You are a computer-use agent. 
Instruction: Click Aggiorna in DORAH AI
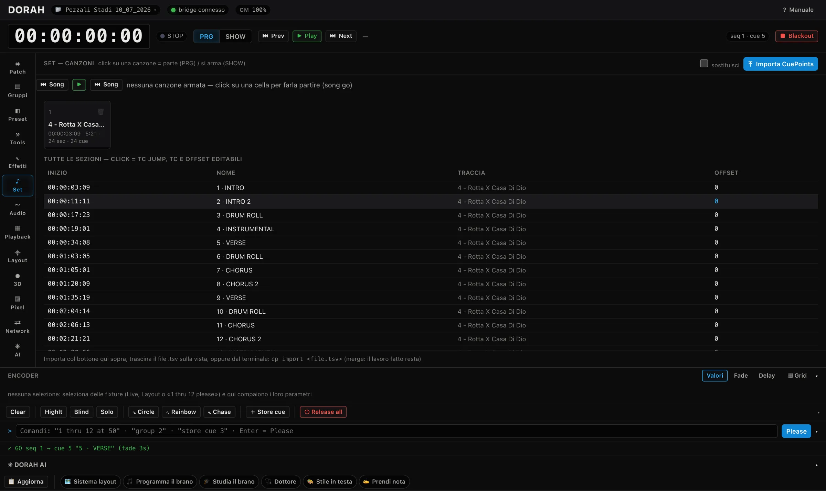point(26,482)
